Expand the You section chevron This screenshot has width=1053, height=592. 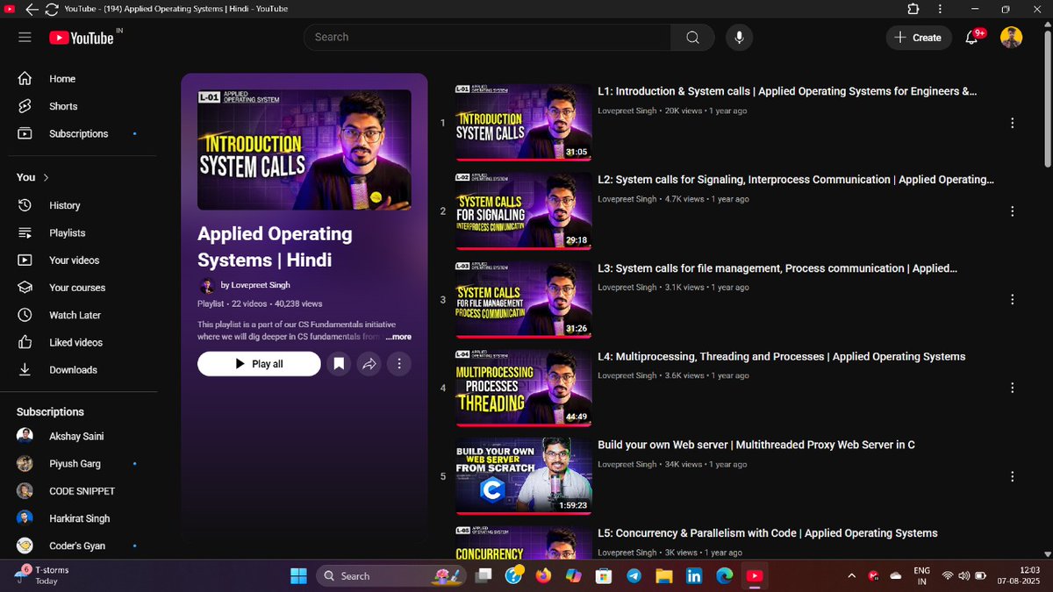pyautogui.click(x=46, y=177)
